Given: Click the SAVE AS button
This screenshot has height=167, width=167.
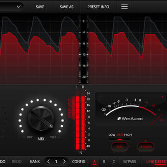Looking at the screenshot, I should (x=67, y=7).
